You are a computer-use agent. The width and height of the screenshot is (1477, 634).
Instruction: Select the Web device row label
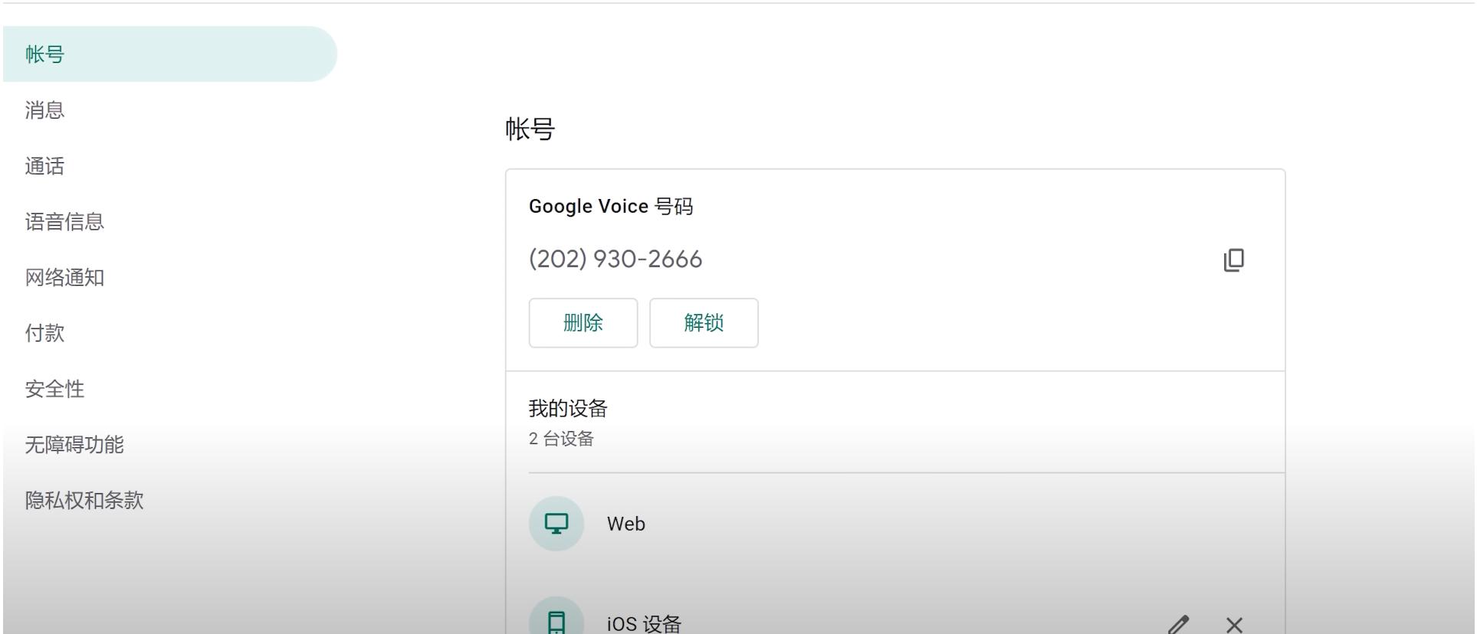coord(626,524)
